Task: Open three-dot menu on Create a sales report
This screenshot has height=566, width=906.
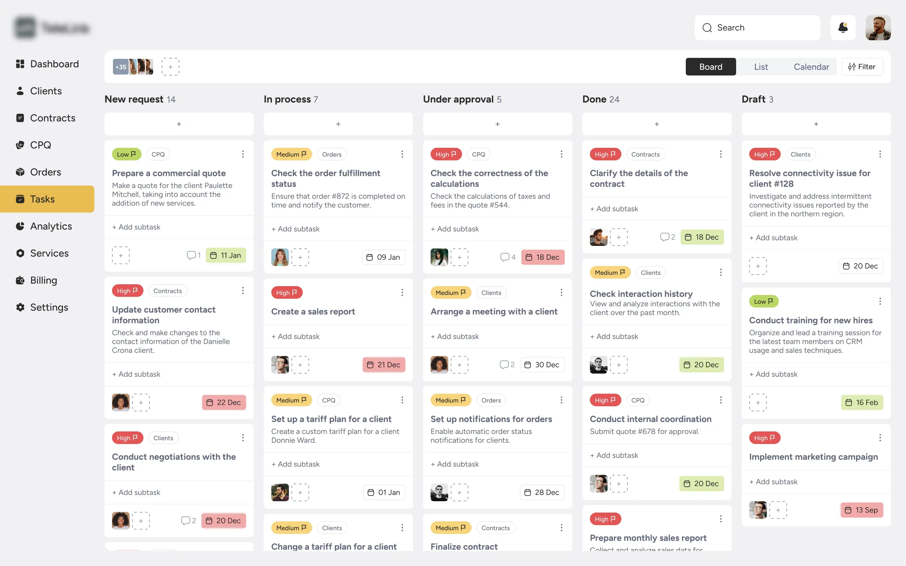Action: 402,292
